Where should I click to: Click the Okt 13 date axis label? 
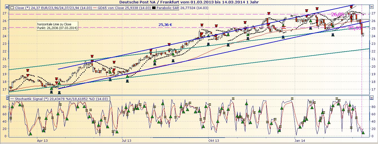(213, 140)
